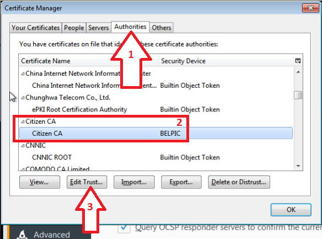The height and width of the screenshot is (239, 322).
Task: Switch to the Your Certificates tab
Action: pos(35,28)
